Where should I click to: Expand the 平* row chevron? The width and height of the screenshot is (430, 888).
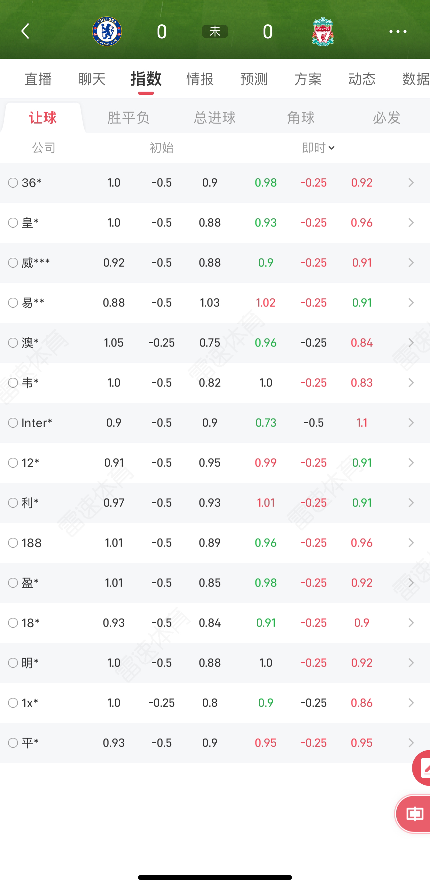click(x=411, y=743)
